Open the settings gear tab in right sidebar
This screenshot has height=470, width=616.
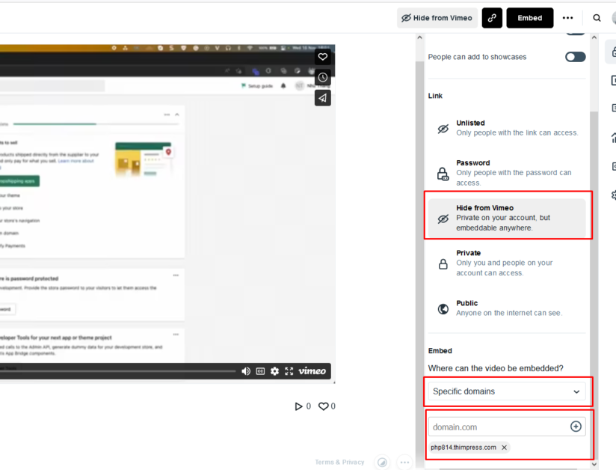(614, 195)
